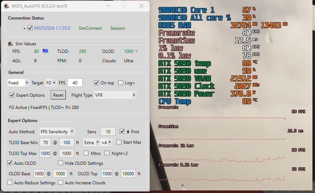Check Hide OLOD Settings

pyautogui.click(x=61, y=163)
